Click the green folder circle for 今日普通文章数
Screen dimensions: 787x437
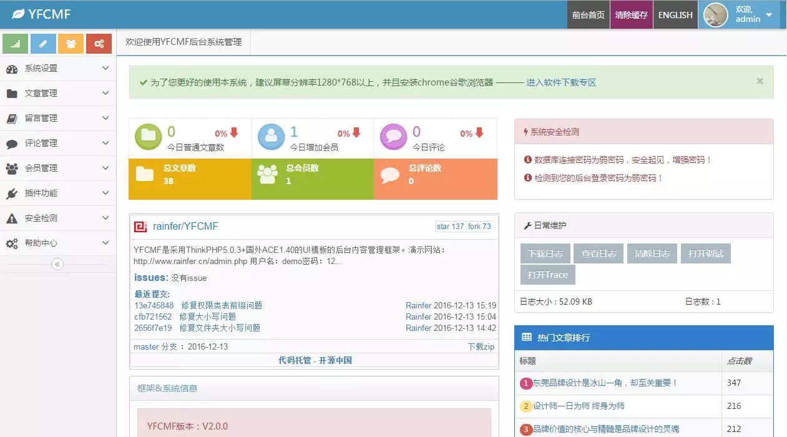tap(149, 136)
